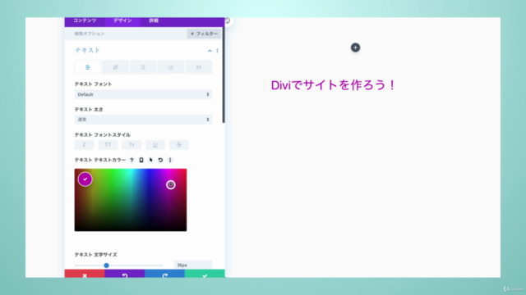Image resolution: width=526 pixels, height=295 pixels.
Task: Open the テキスト section options menu
Action: click(217, 51)
